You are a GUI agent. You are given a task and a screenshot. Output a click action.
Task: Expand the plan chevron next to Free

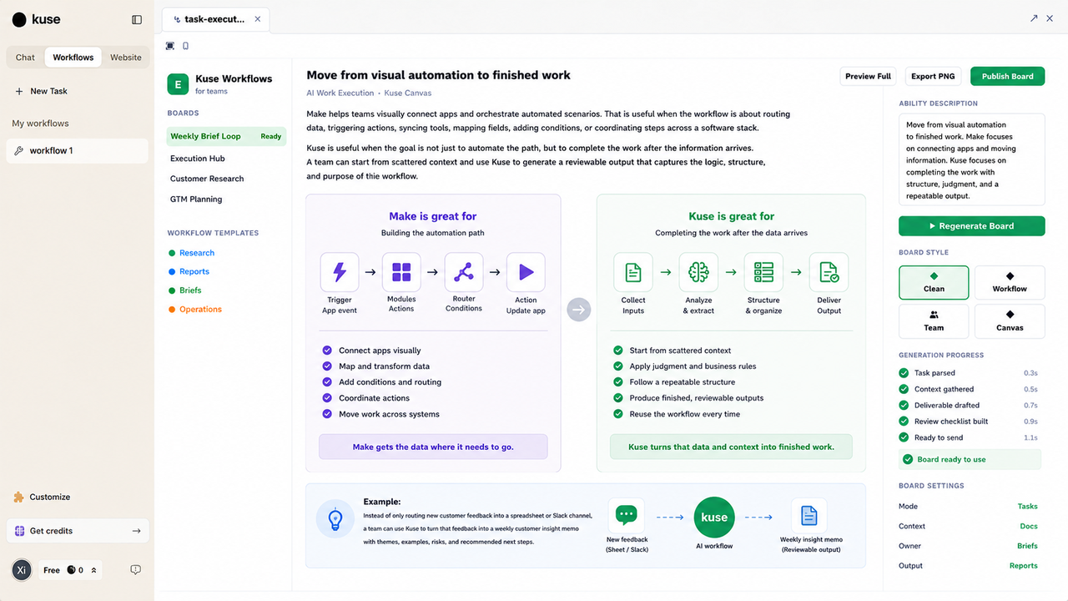(93, 570)
